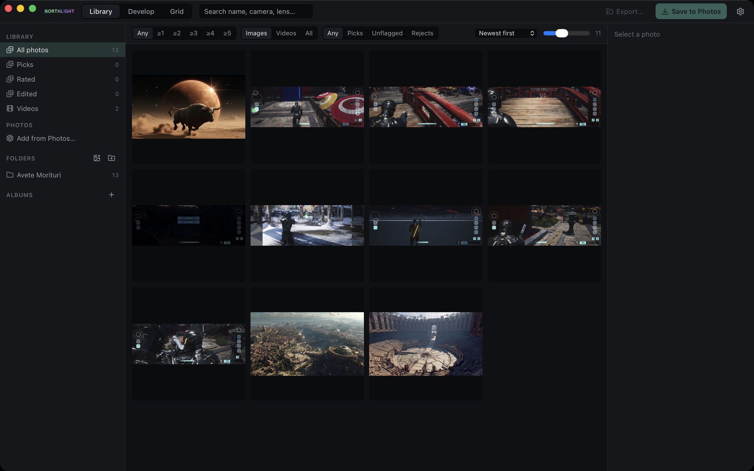Click the Add from Photos aperture icon
Screen dimensions: 754x471
coord(10,138)
